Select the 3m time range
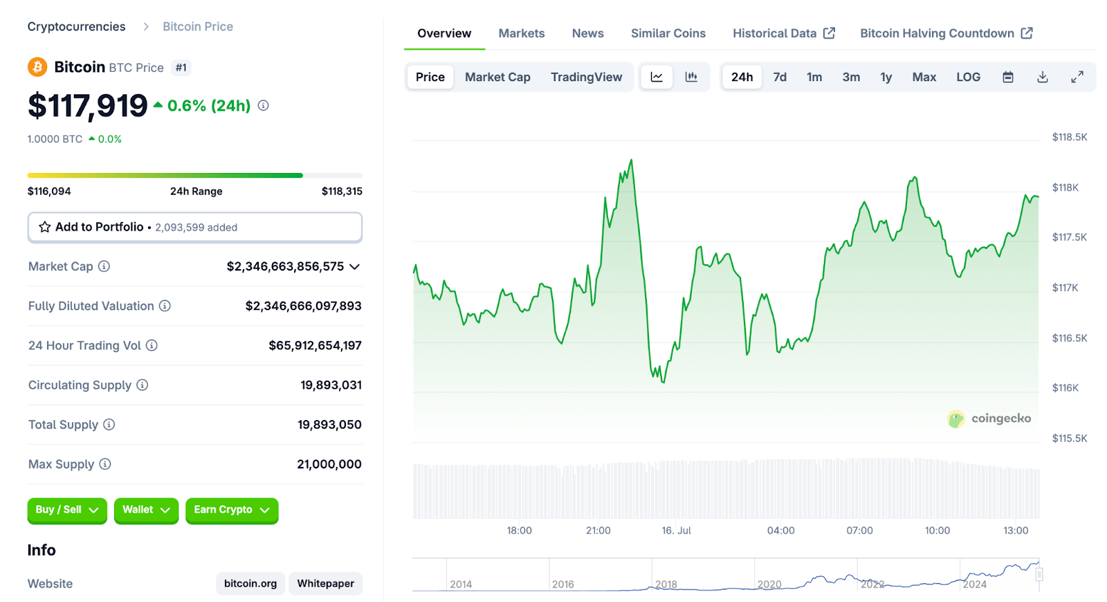This screenshot has width=1107, height=602. 851,77
